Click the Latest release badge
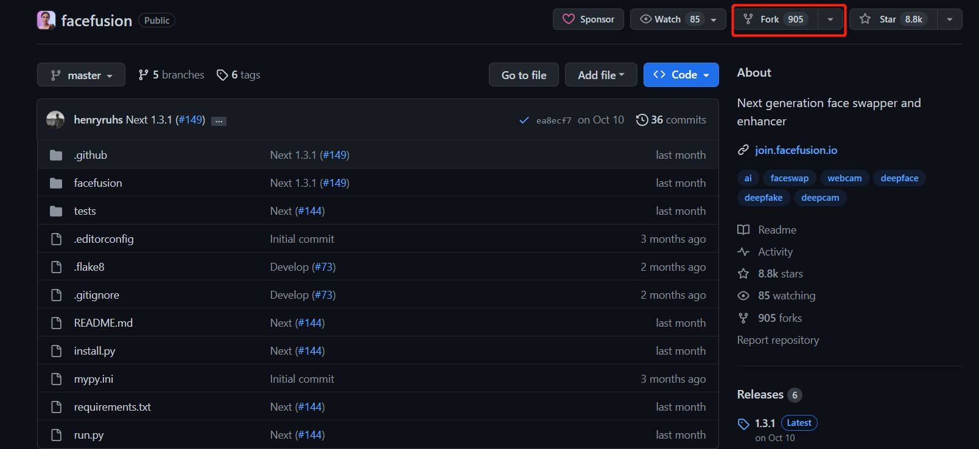 [x=799, y=423]
